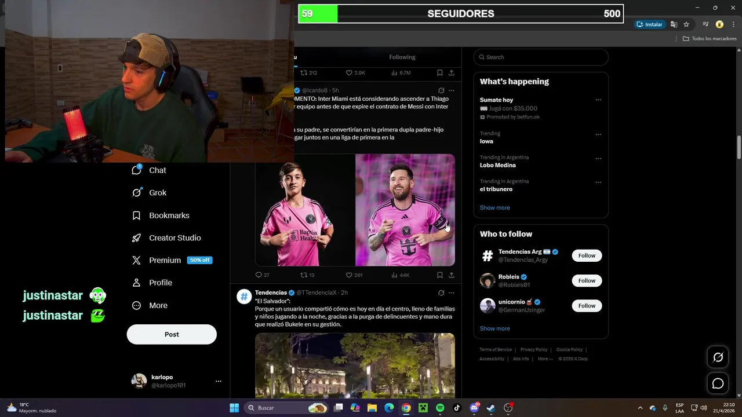The height and width of the screenshot is (417, 742).
Task: Open Tendencias tweet author avatar
Action: 244,297
